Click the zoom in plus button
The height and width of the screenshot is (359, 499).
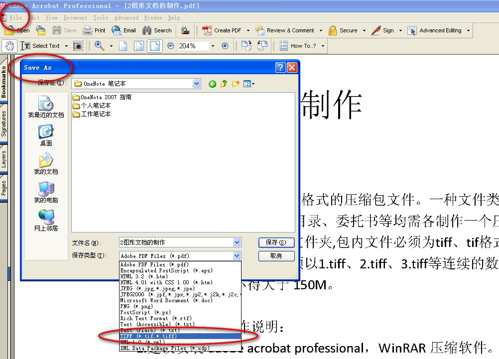225,46
